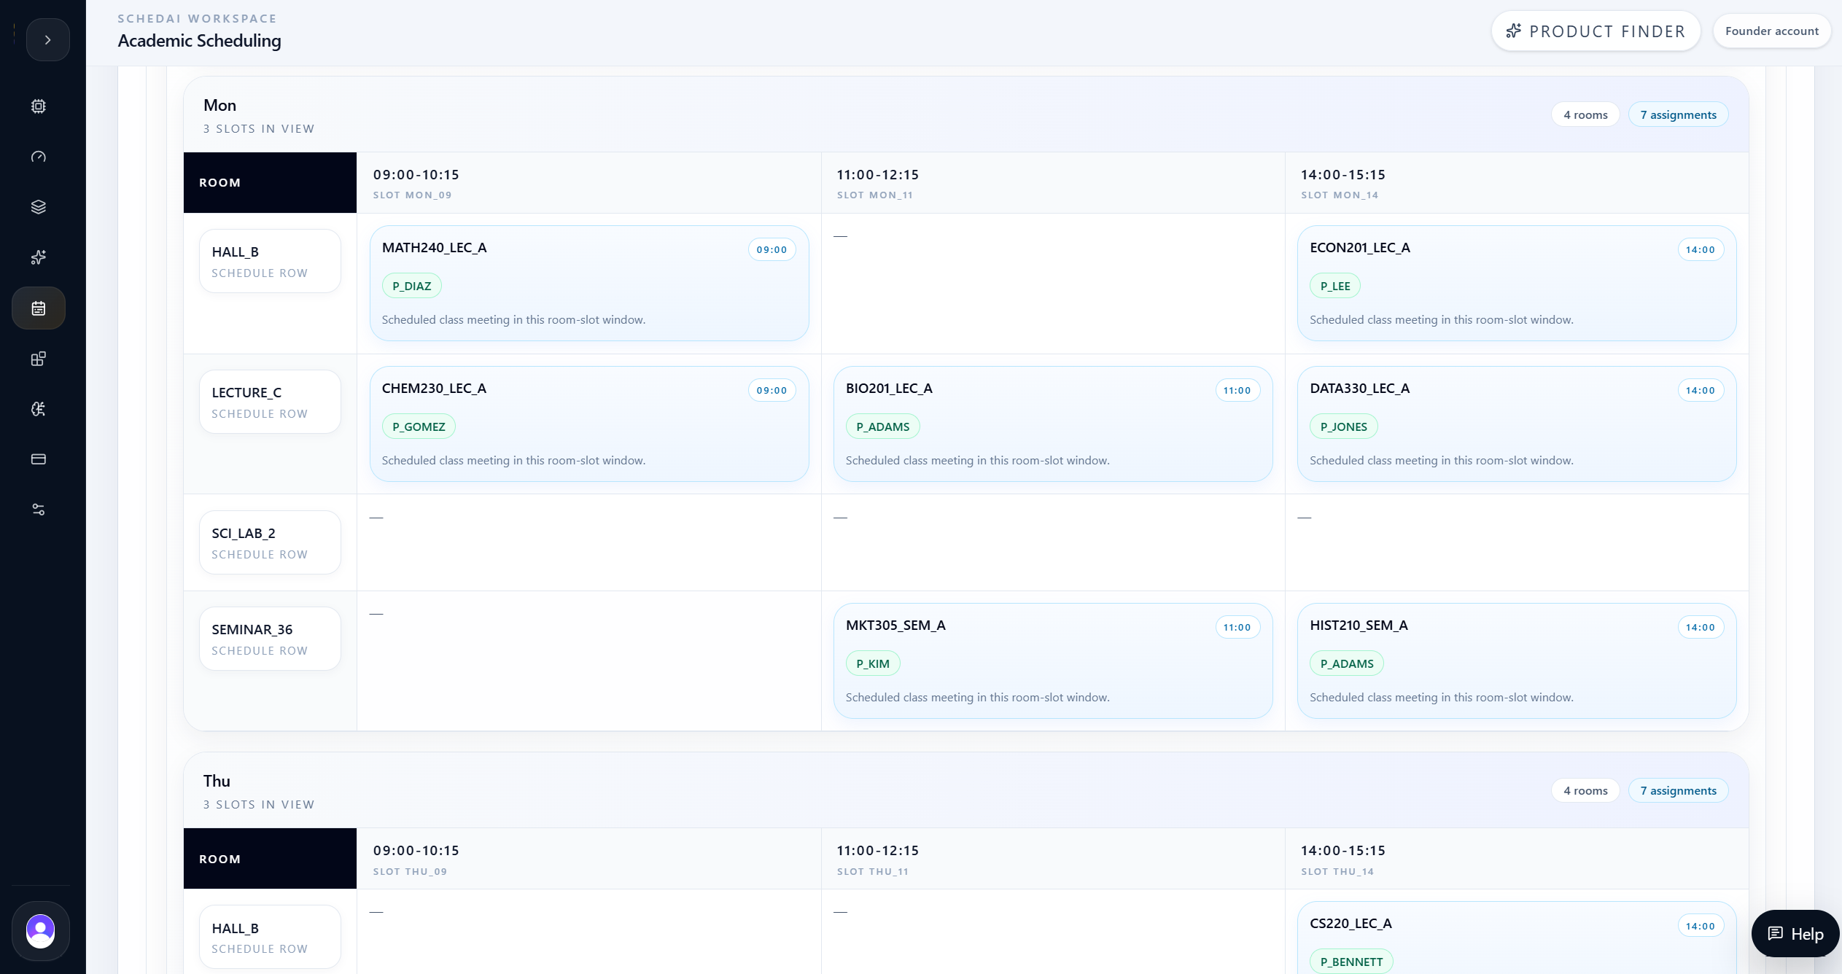Select the DATA330_LEC_A title
The image size is (1842, 974).
(x=1359, y=389)
